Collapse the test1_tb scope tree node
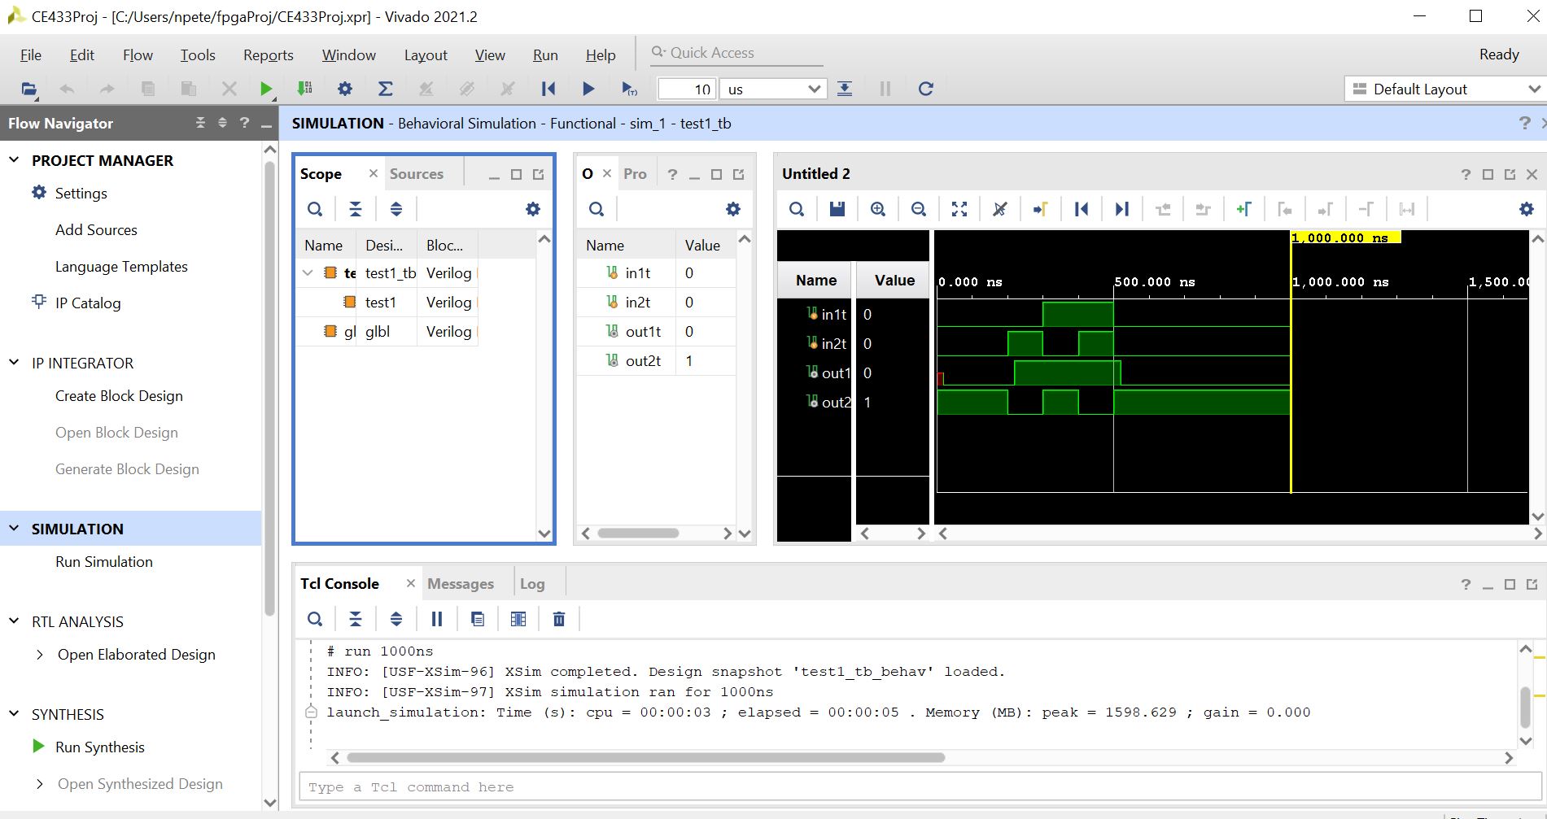 pos(308,273)
